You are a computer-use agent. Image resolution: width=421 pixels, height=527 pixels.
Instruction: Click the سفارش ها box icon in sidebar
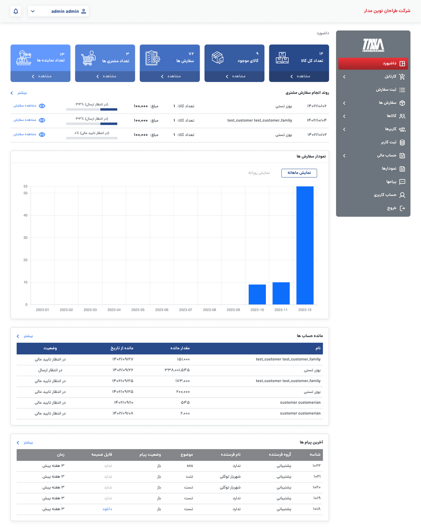pyautogui.click(x=402, y=103)
